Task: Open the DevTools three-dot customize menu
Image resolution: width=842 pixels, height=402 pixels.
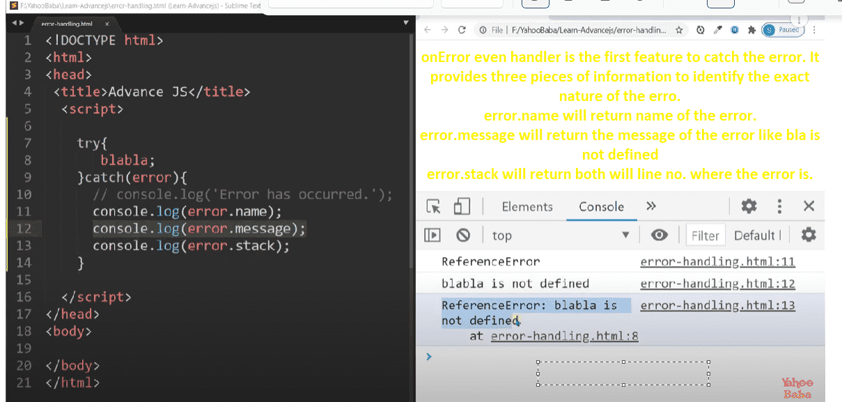Action: click(x=779, y=206)
